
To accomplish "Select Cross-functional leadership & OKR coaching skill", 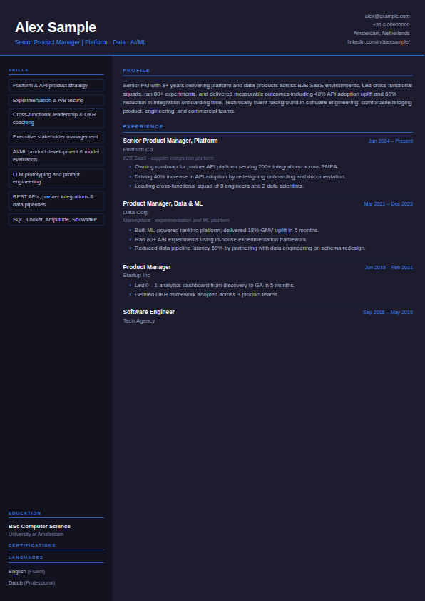I will (56, 118).
